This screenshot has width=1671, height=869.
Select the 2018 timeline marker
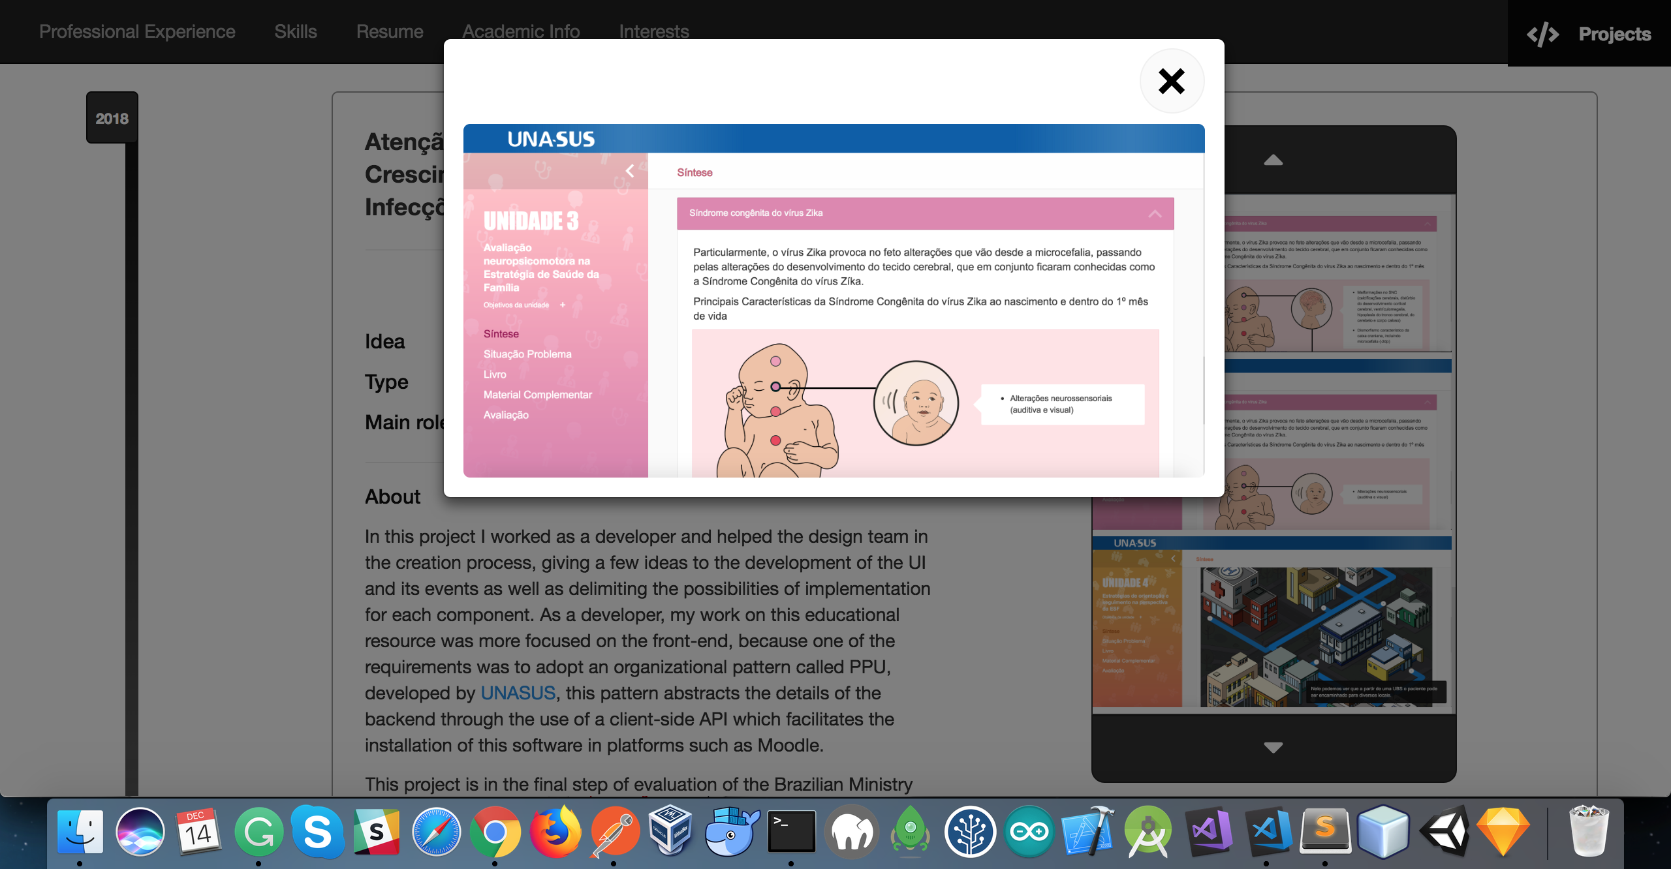point(112,118)
